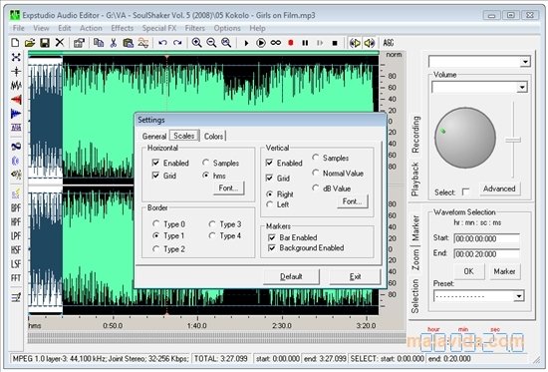Viewport: 548px width, 372px height.
Task: Start recording with the red button
Action: pos(290,43)
